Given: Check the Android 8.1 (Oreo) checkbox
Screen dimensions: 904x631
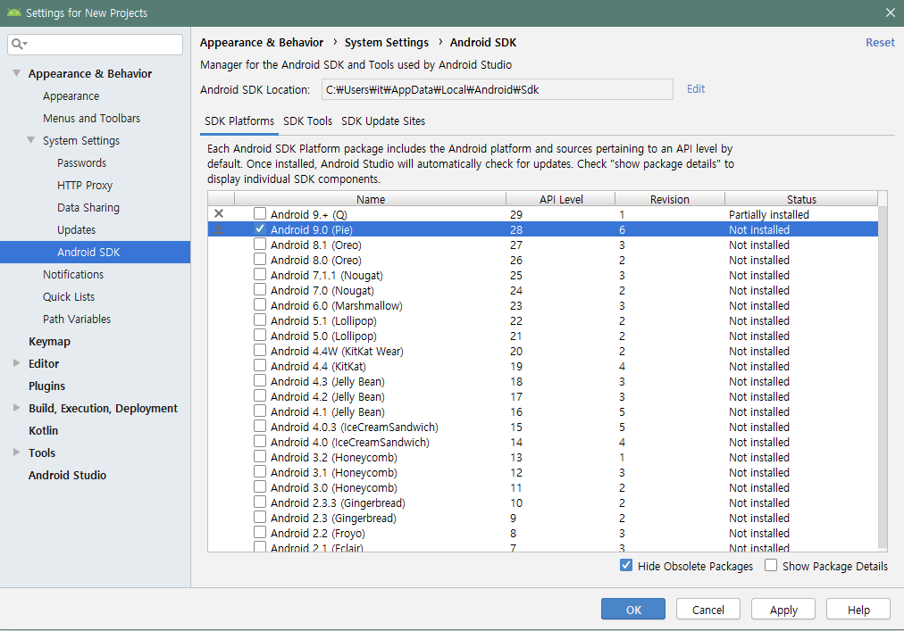Looking at the screenshot, I should pos(260,244).
